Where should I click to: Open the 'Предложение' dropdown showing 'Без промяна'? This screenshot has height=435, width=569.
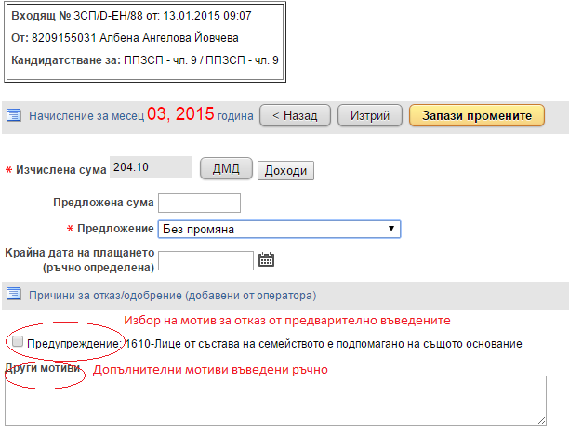click(x=279, y=229)
